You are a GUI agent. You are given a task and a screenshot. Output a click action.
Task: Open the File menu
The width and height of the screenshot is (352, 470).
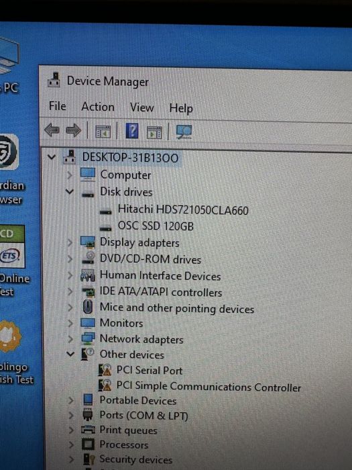(58, 106)
